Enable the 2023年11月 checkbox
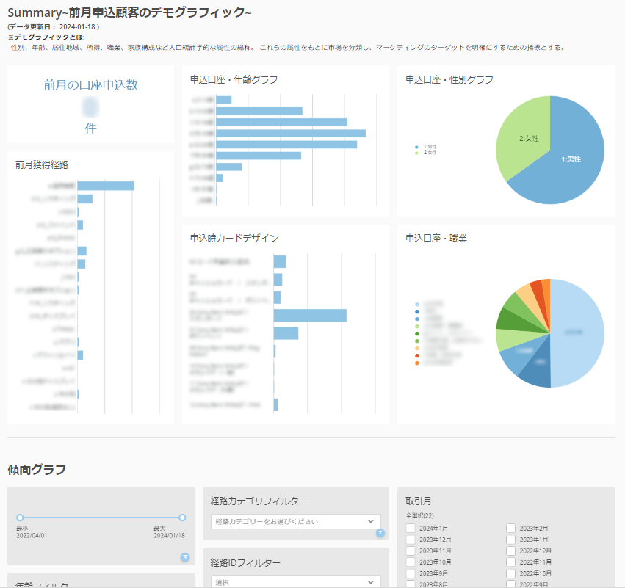This screenshot has width=625, height=588. 411,551
